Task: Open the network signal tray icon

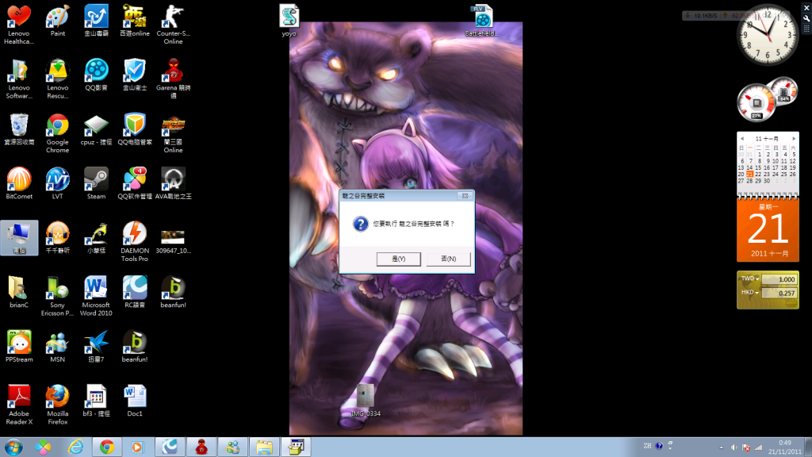Action: pyautogui.click(x=759, y=447)
